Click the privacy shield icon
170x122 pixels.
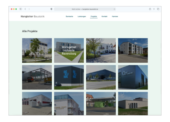click(x=52, y=9)
